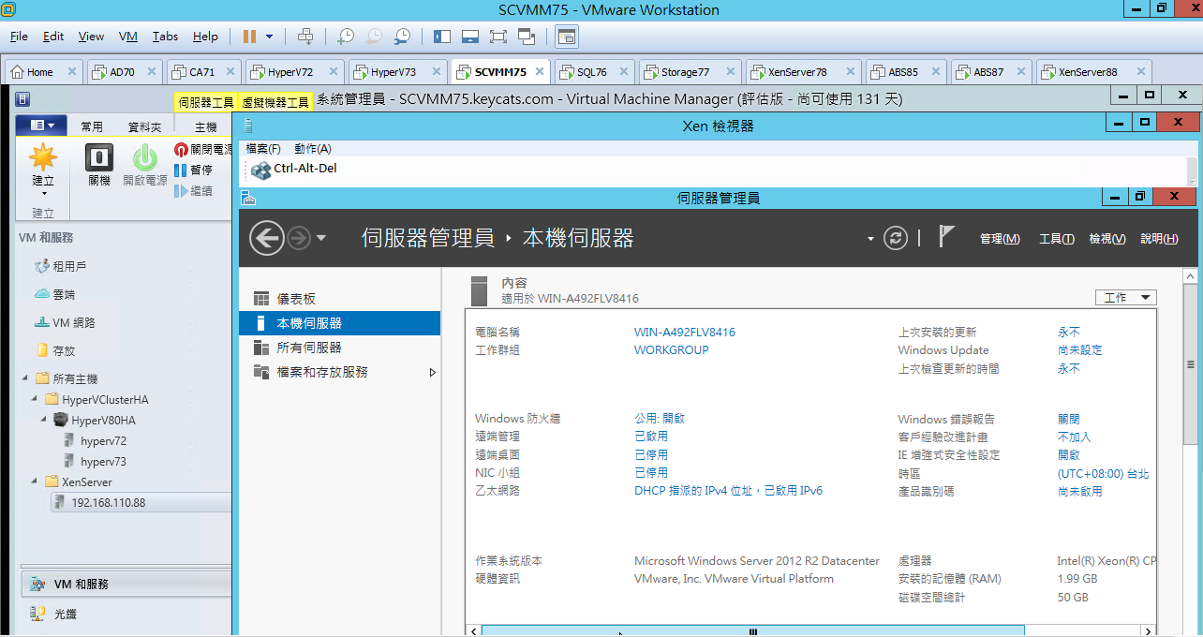The image size is (1203, 637).
Task: Open the VM 和服務 workspace button
Action: pyautogui.click(x=125, y=584)
